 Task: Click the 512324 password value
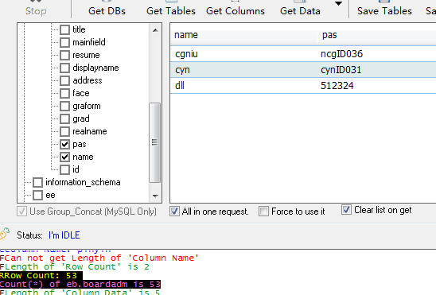(x=337, y=86)
